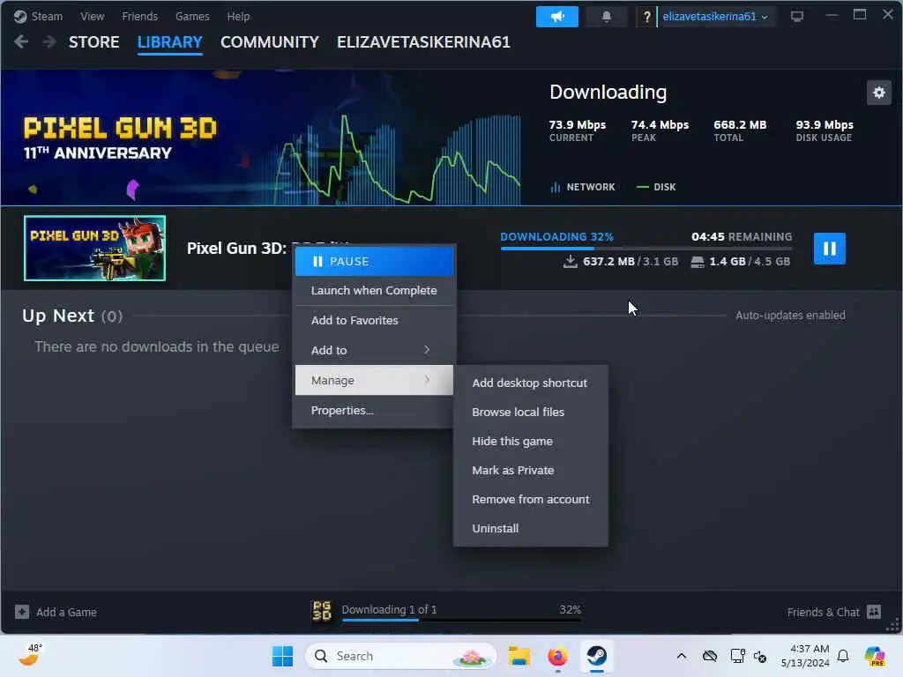Click the Add a Game link
The width and height of the screenshot is (903, 677).
point(66,612)
